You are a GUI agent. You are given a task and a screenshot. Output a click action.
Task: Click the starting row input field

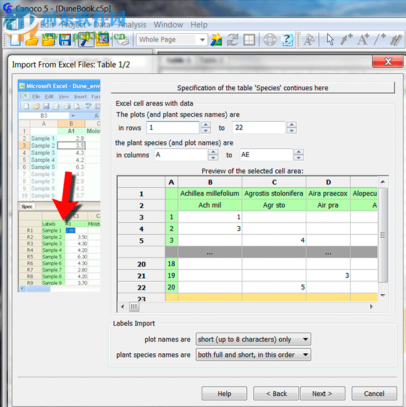[x=173, y=128]
